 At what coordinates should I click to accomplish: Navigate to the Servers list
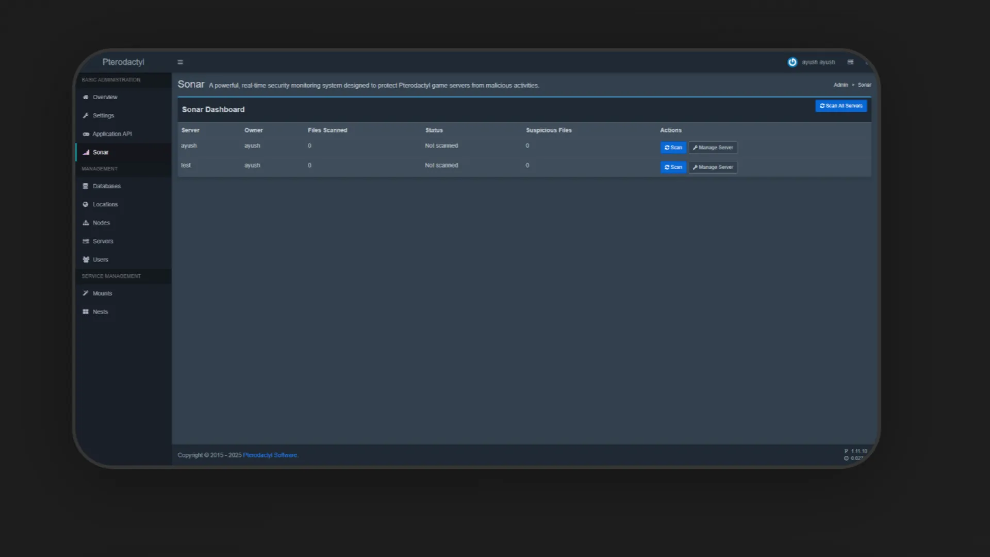pyautogui.click(x=103, y=241)
